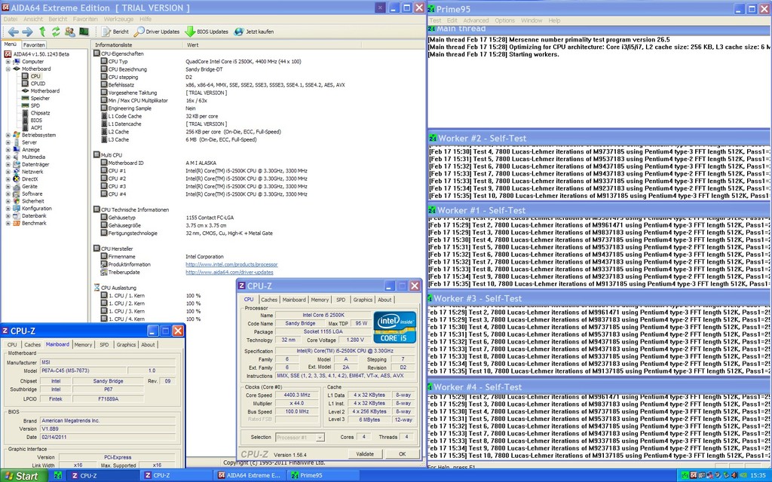Open the Hilfe menu in AIDA64
This screenshot has width=772, height=482.
pyautogui.click(x=146, y=19)
